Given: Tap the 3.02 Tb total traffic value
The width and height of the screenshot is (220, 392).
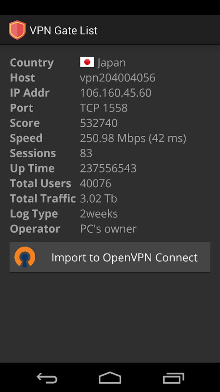Looking at the screenshot, I should tap(99, 199).
